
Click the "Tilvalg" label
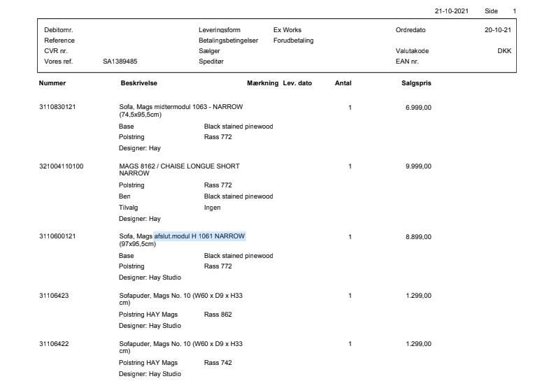[128, 208]
